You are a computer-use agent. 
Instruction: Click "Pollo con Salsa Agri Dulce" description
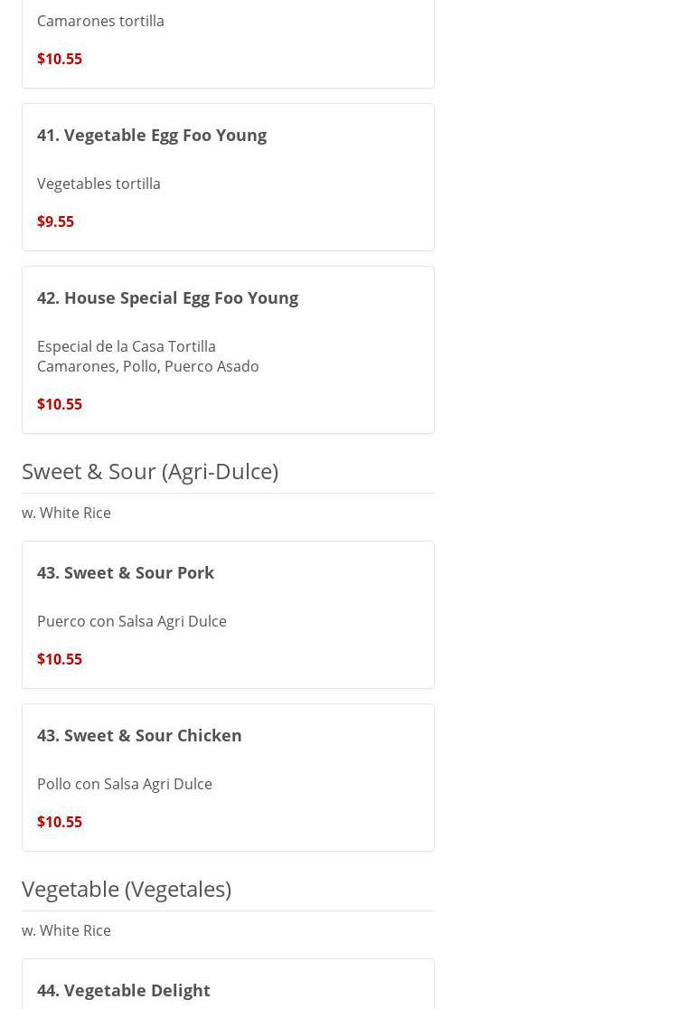[x=125, y=784]
